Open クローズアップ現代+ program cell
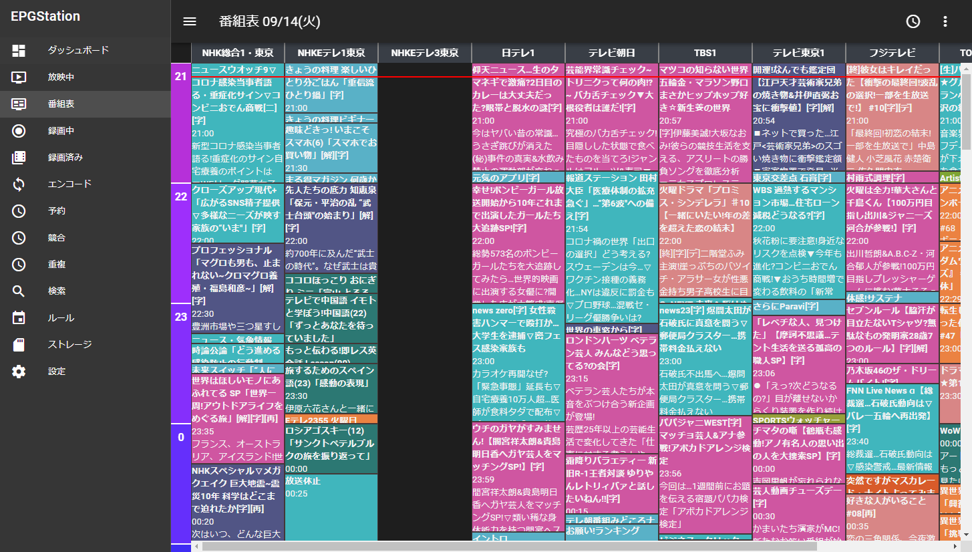 tap(238, 213)
